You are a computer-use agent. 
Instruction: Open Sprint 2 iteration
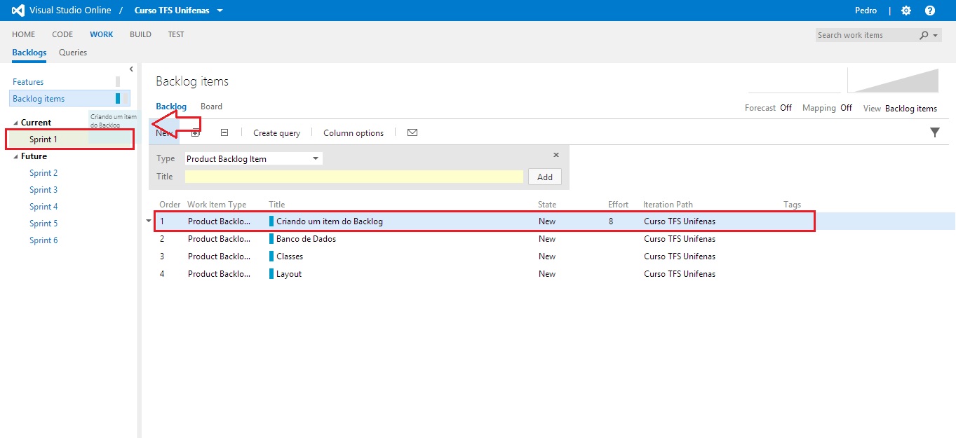point(43,173)
